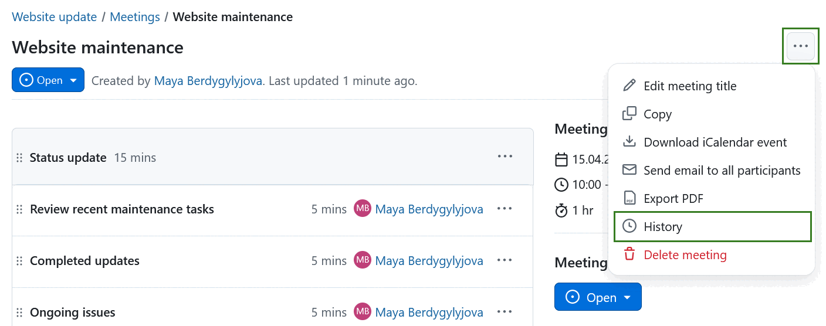Click drag handle for Review recent maintenance tasks
The width and height of the screenshot is (826, 326).
coord(19,209)
